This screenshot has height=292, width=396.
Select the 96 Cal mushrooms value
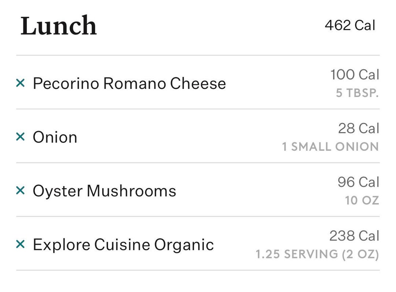[x=358, y=182]
